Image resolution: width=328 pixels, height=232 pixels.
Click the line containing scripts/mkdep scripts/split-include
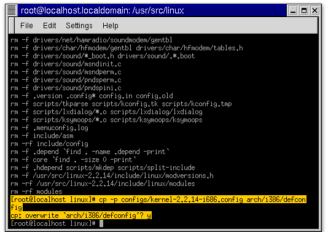pyautogui.click(x=103, y=168)
